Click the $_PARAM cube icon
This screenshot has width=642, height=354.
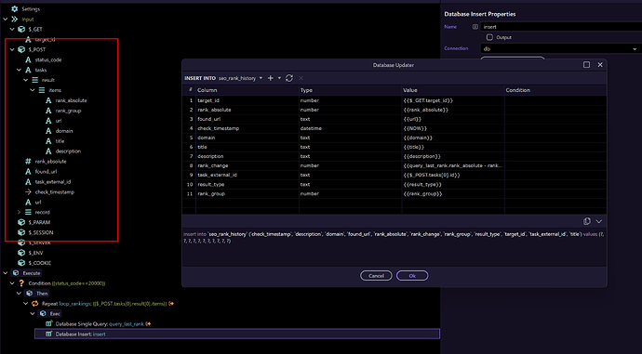pos(21,222)
